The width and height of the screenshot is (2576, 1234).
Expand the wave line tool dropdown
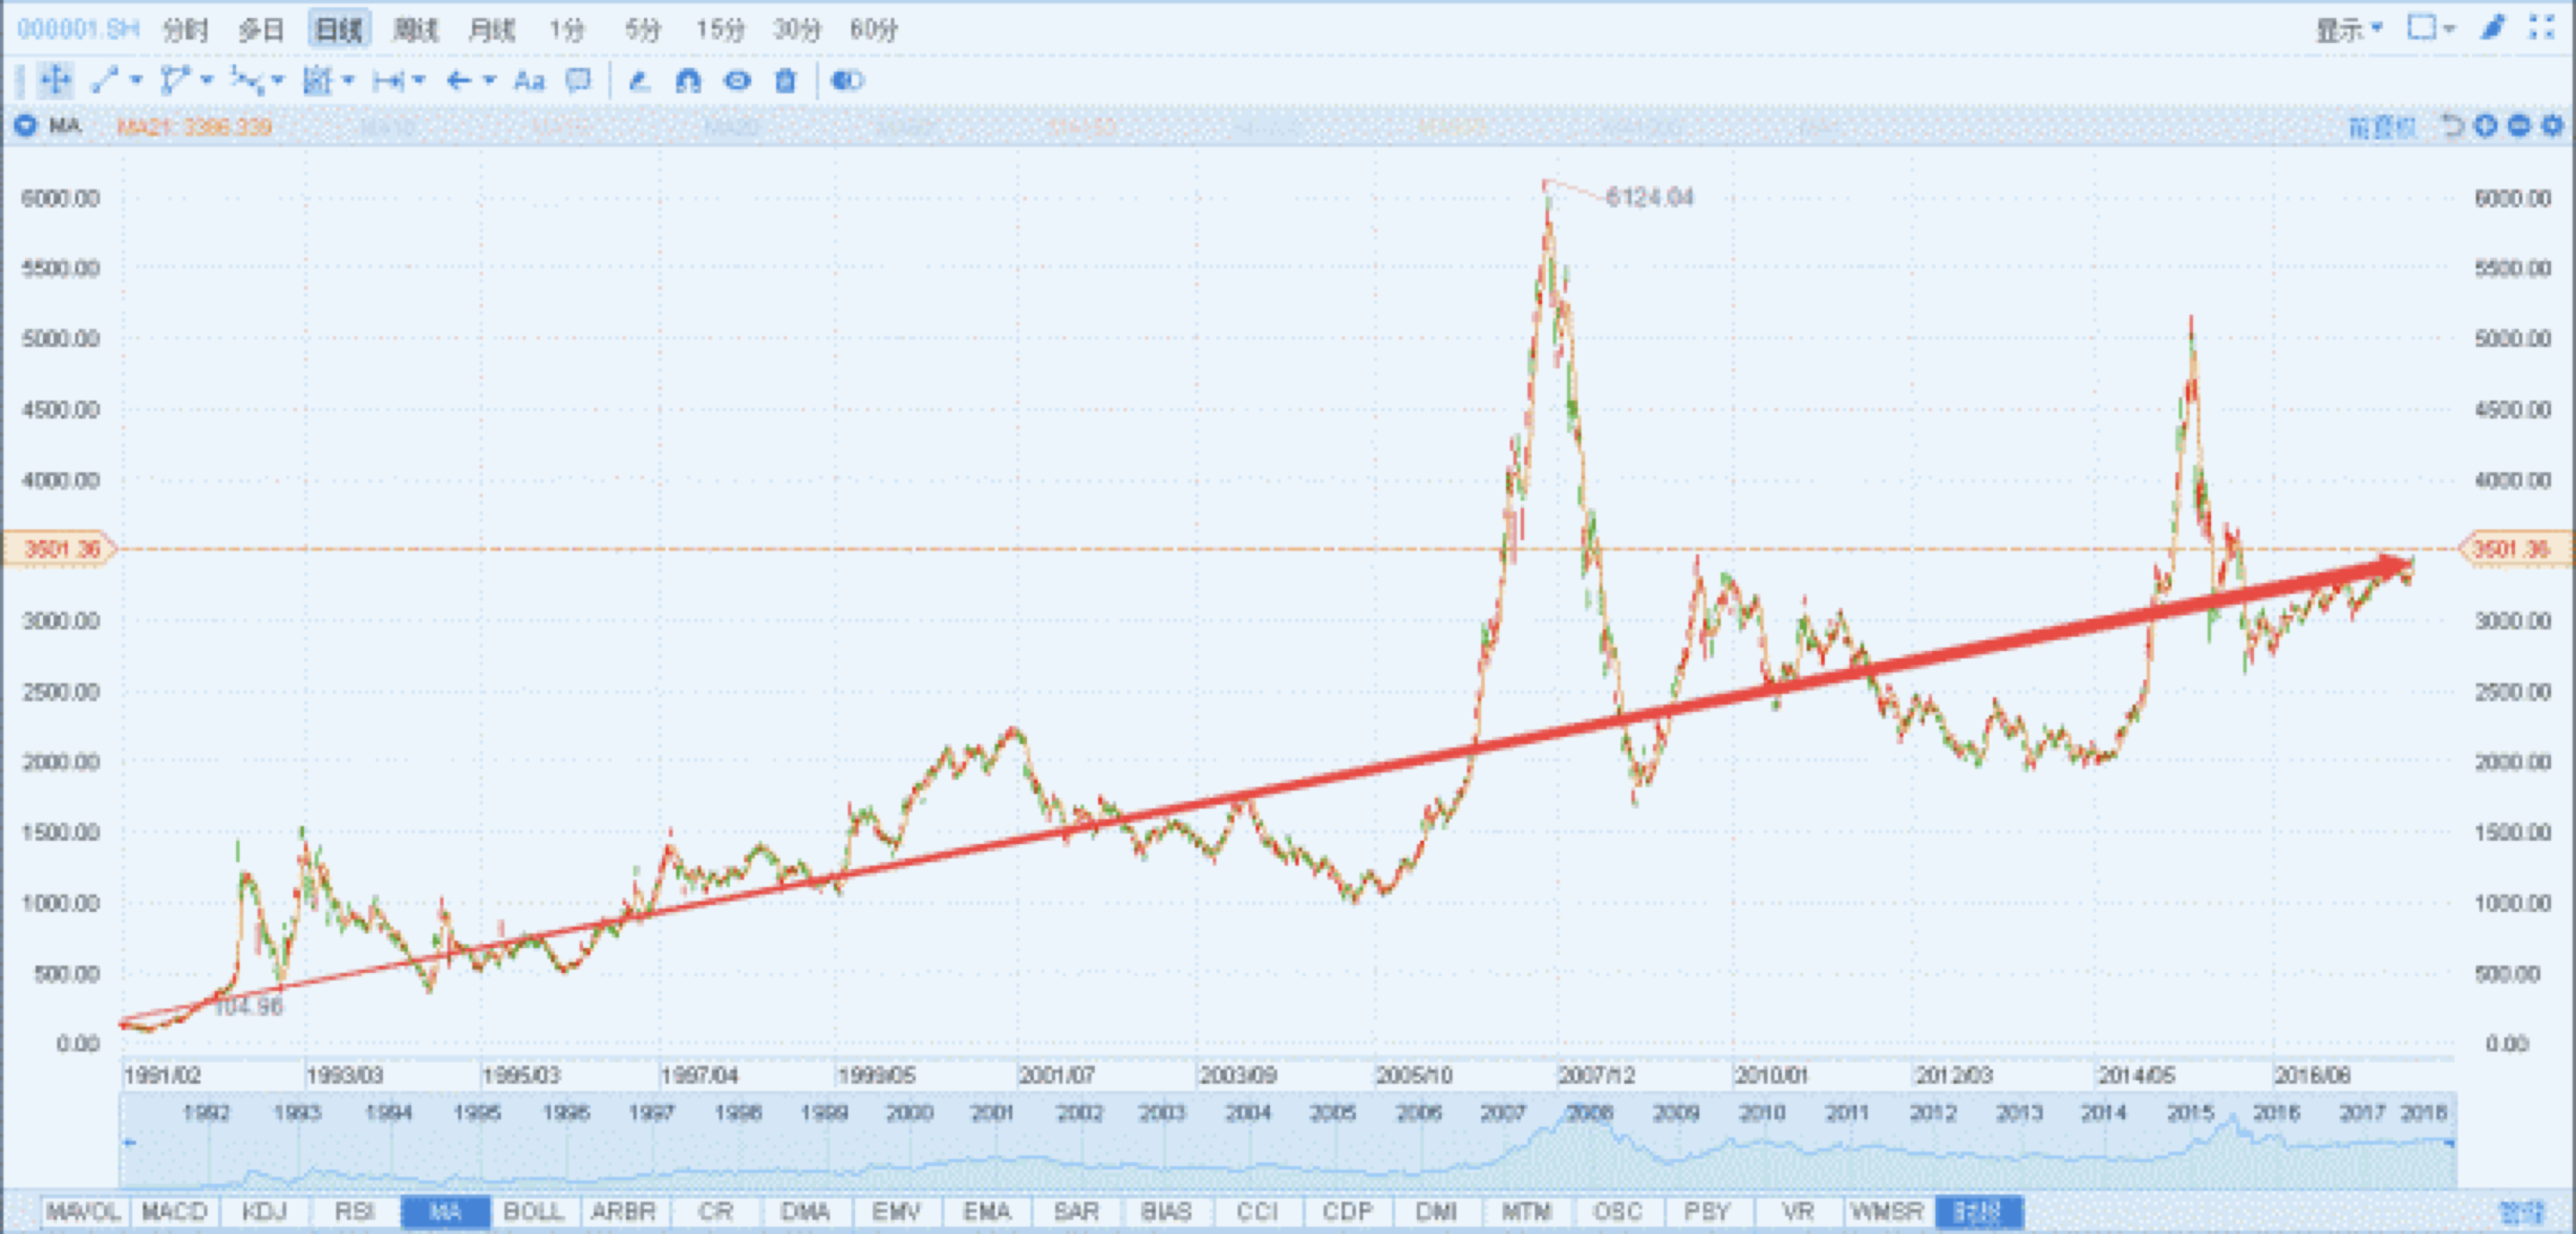point(278,80)
